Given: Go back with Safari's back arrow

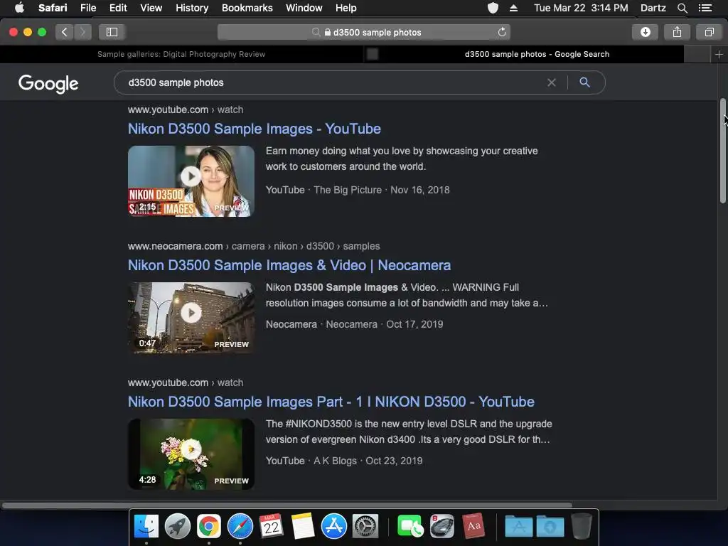Looking at the screenshot, I should (65, 32).
